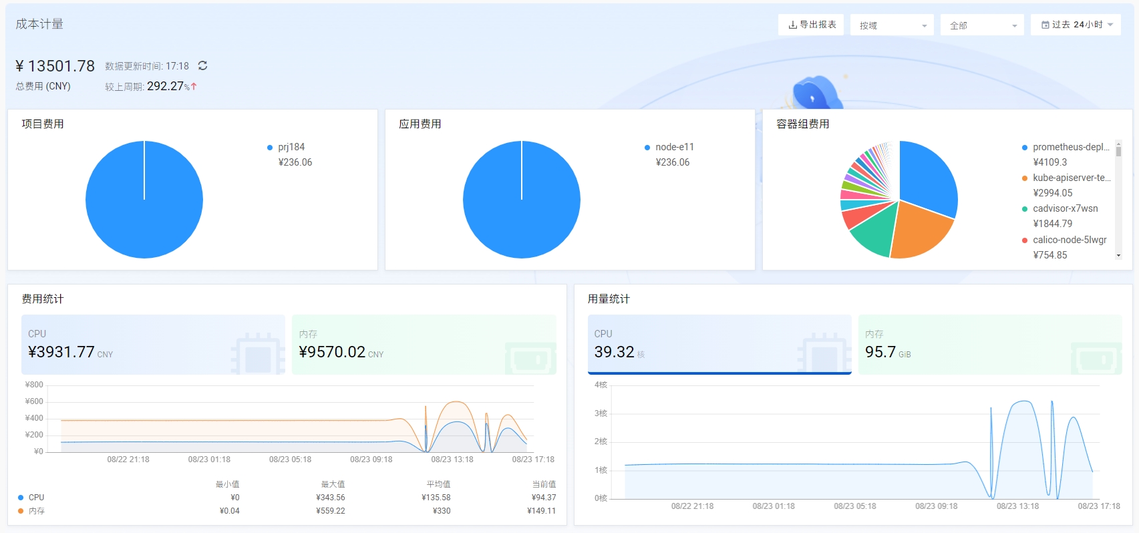Toggle the node-e11 legend entry
The width and height of the screenshot is (1139, 533).
pyautogui.click(x=674, y=147)
